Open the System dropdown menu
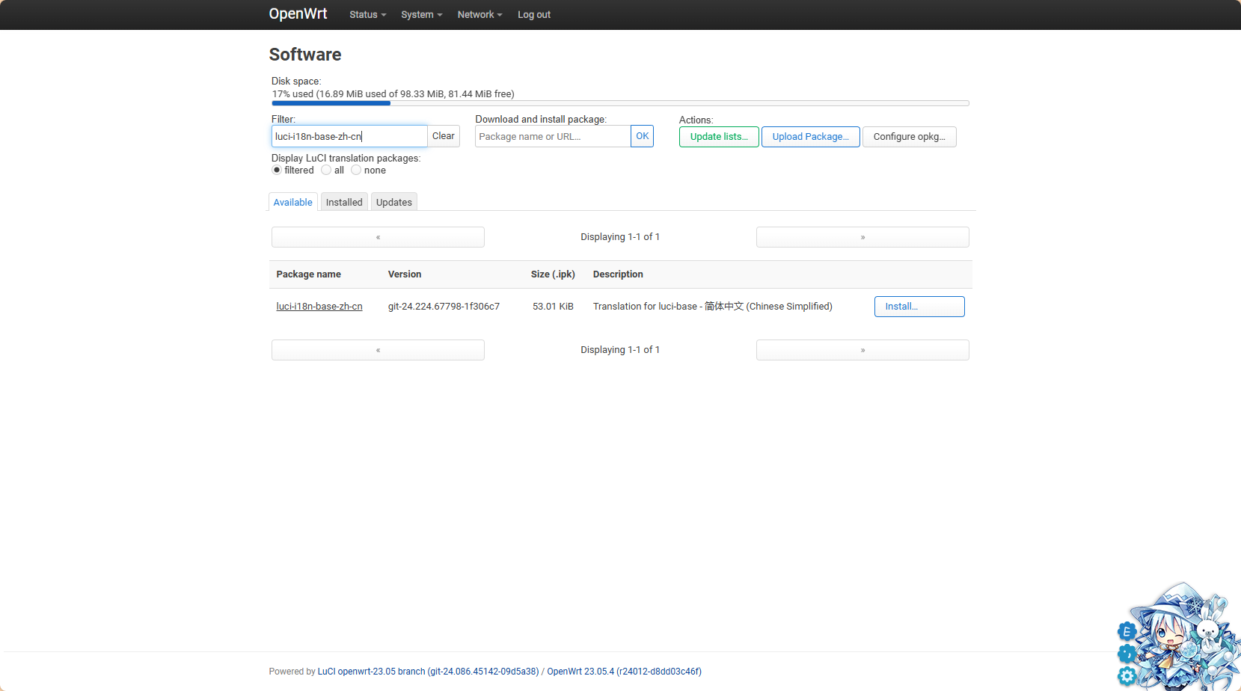Viewport: 1241px width, 691px height. click(421, 15)
